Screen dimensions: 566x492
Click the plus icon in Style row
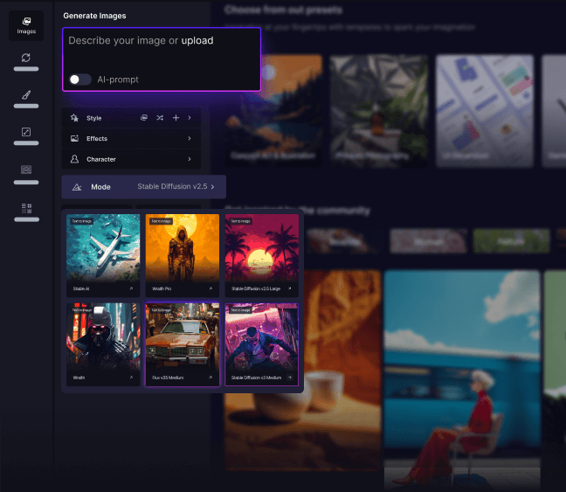176,117
